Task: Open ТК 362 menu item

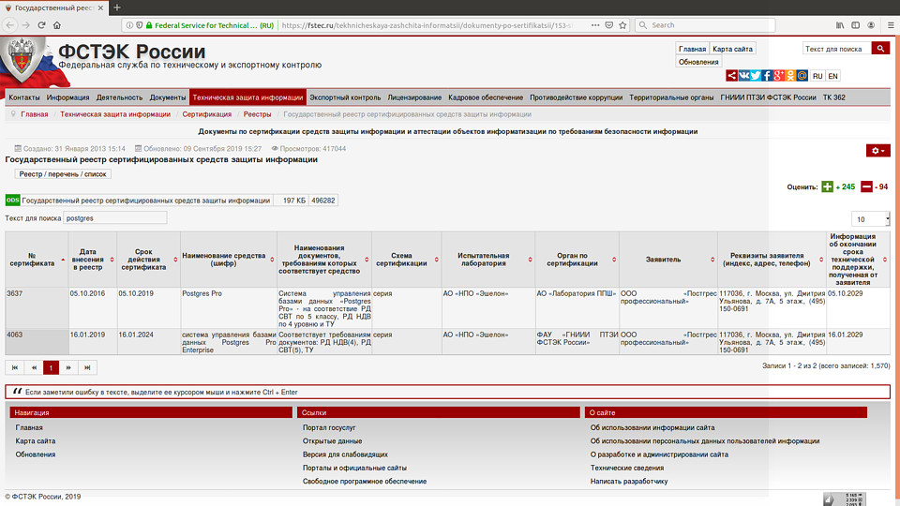Action: pyautogui.click(x=834, y=97)
